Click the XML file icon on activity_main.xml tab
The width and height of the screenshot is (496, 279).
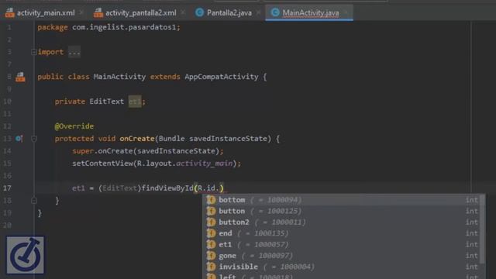pos(9,12)
